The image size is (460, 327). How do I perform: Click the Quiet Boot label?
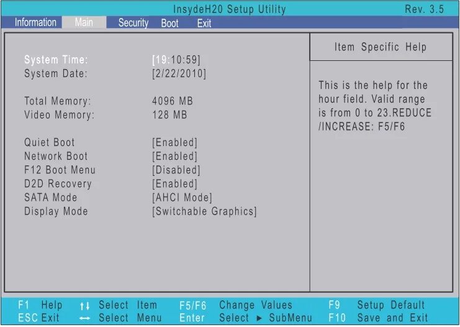(x=49, y=142)
